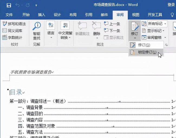Click the heading collapse marker beside 目录
This screenshot has width=176, height=138.
tap(8, 90)
